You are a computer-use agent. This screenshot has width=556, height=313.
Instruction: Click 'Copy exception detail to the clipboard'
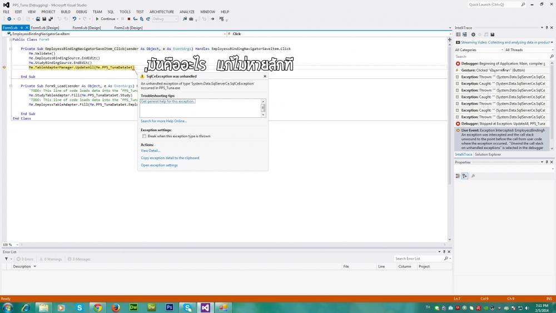pos(170,158)
